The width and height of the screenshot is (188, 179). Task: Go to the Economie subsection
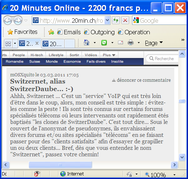[x=72, y=62]
